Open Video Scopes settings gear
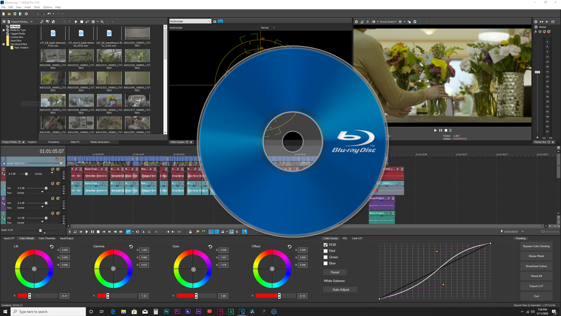 tap(215, 21)
